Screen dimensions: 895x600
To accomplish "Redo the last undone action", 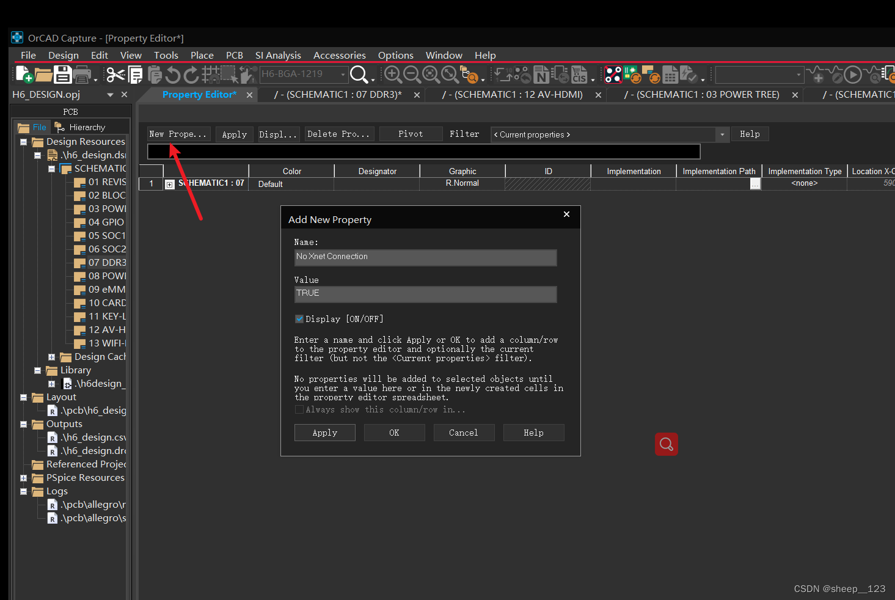I will [191, 75].
